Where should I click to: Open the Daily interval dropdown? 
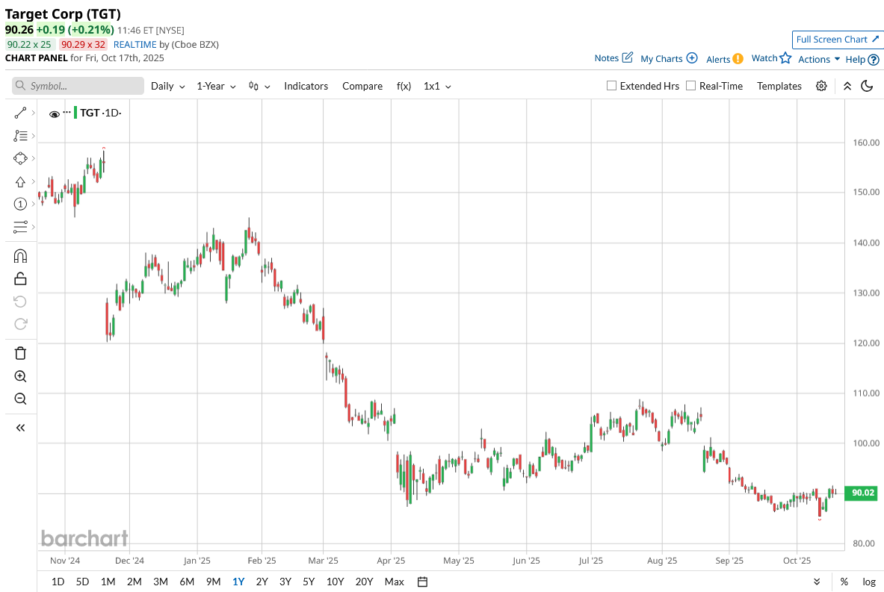(x=167, y=86)
